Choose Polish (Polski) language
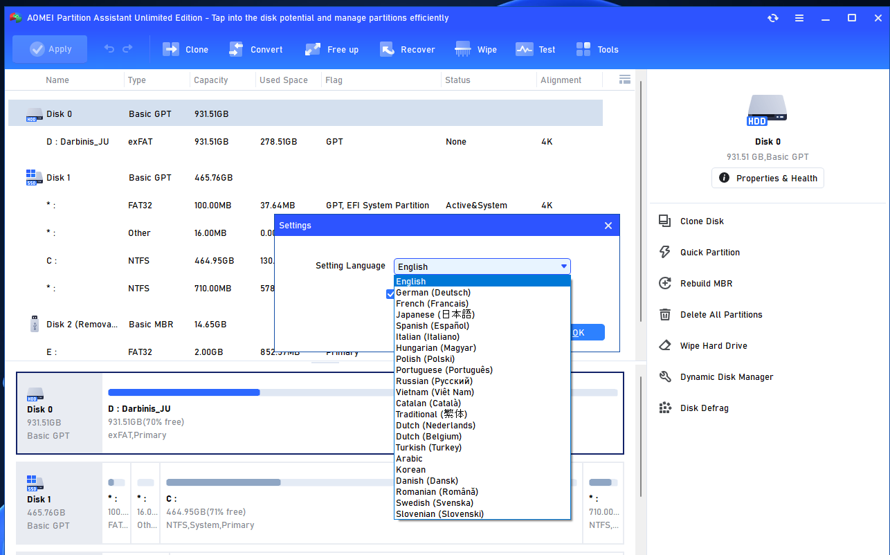Image resolution: width=890 pixels, height=555 pixels. [x=482, y=358]
